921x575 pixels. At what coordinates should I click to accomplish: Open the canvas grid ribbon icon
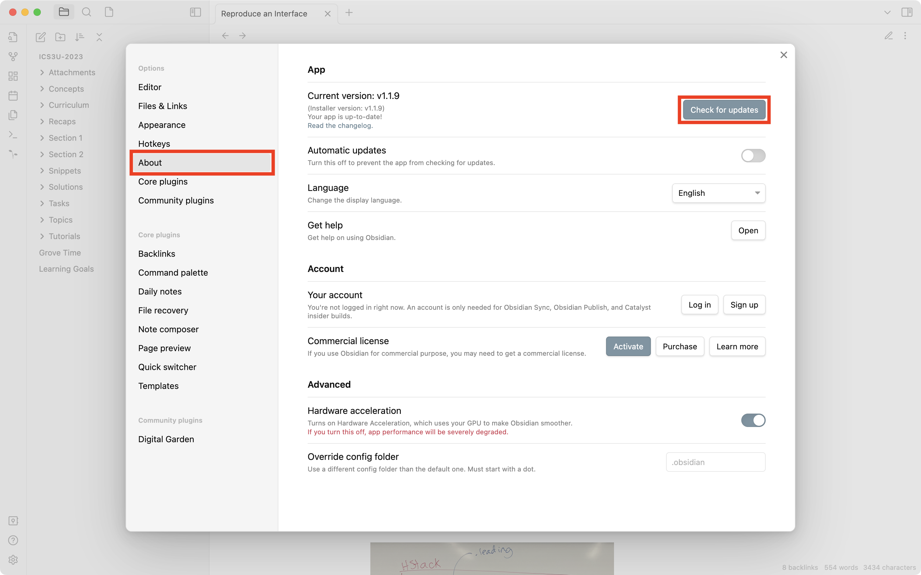(x=13, y=76)
